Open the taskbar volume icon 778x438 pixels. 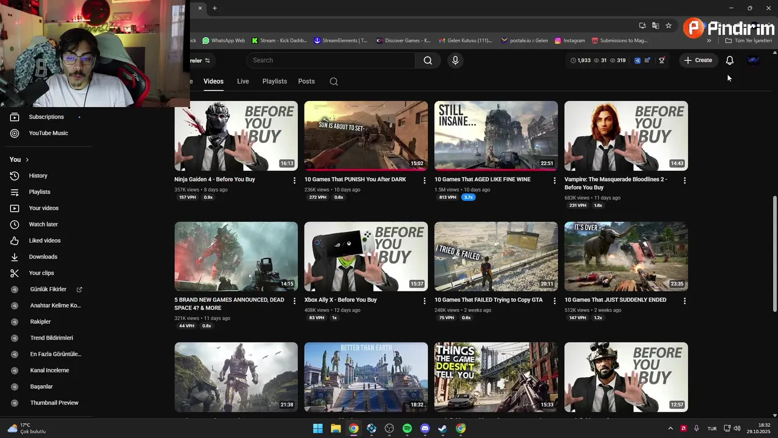pos(737,428)
